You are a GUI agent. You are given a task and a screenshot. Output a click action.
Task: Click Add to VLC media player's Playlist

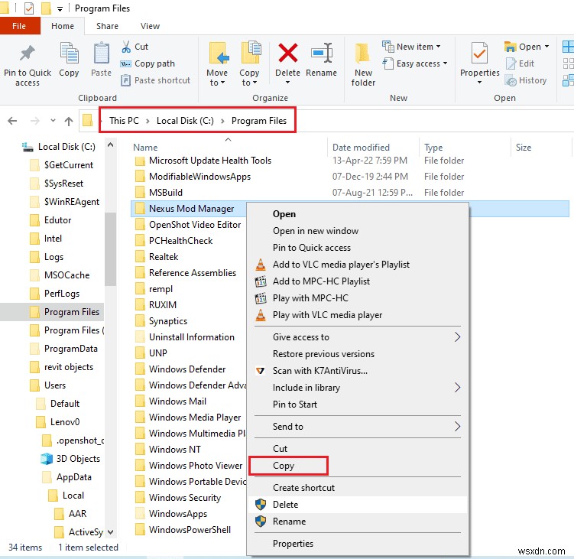(357, 265)
